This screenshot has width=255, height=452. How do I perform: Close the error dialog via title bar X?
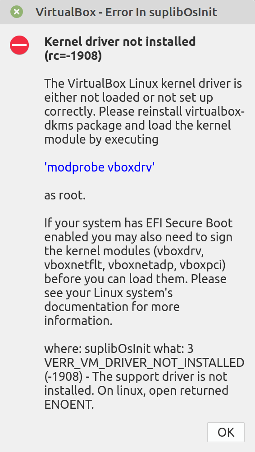[x=17, y=12]
